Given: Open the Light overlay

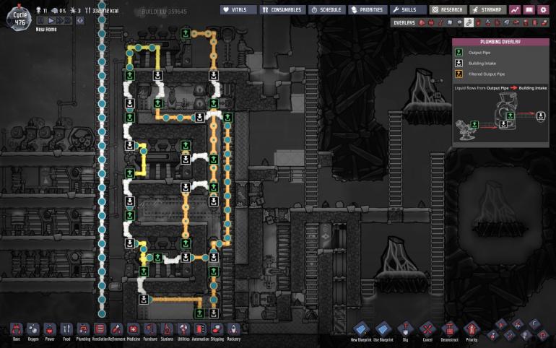Looking at the screenshot, I should 459,22.
